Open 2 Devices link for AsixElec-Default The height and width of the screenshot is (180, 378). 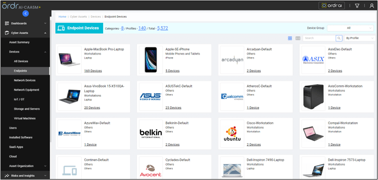pos(335,71)
